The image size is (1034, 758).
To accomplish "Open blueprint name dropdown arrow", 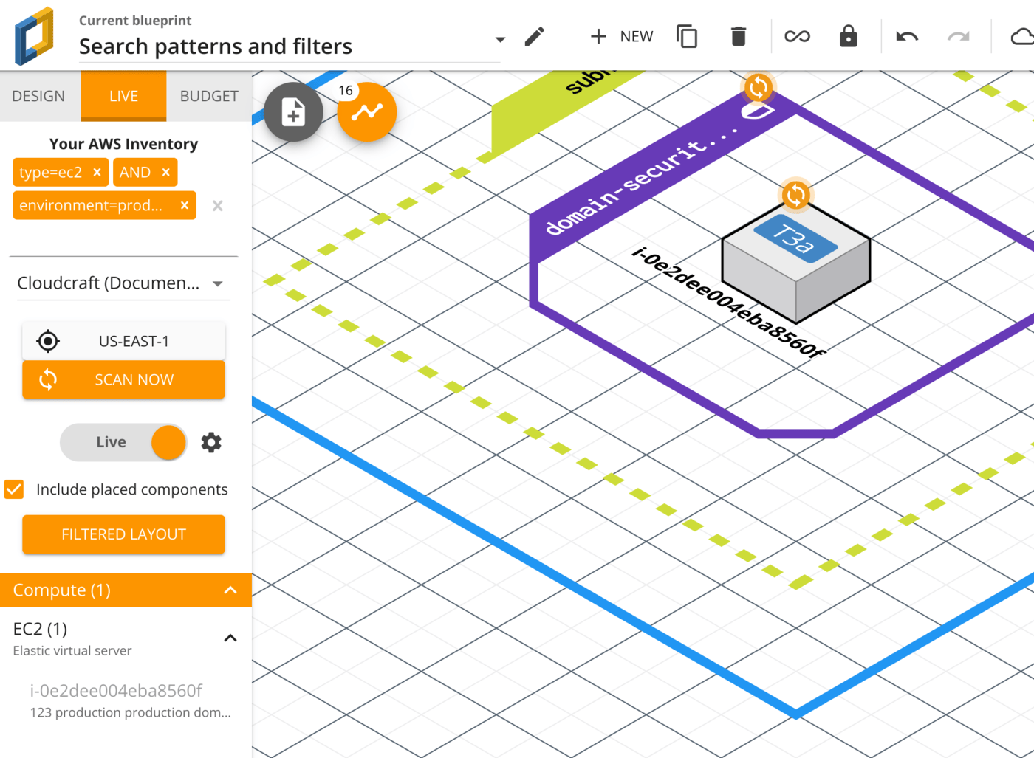I will (x=500, y=39).
